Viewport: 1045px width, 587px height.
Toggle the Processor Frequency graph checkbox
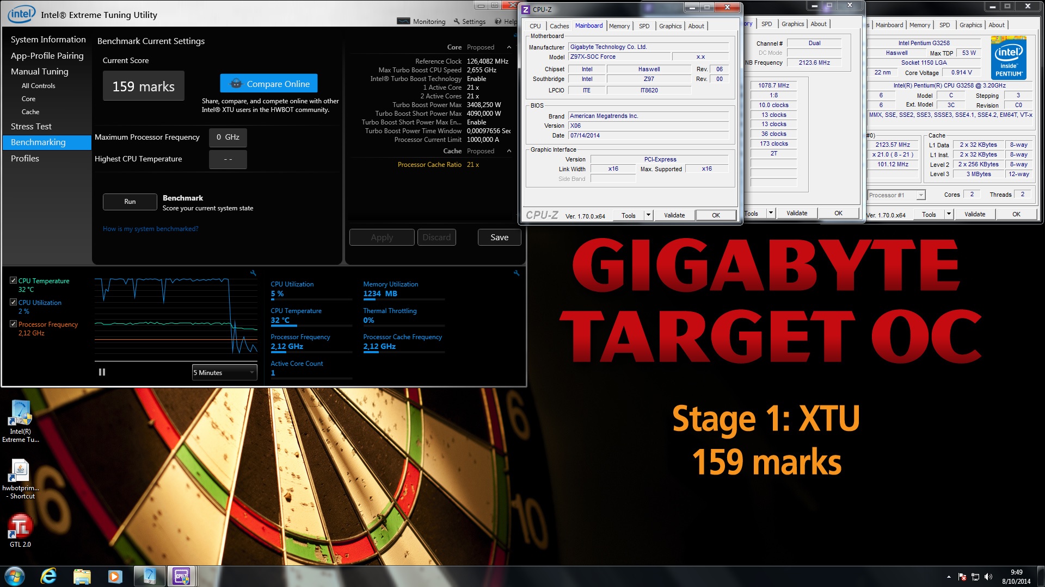click(14, 324)
